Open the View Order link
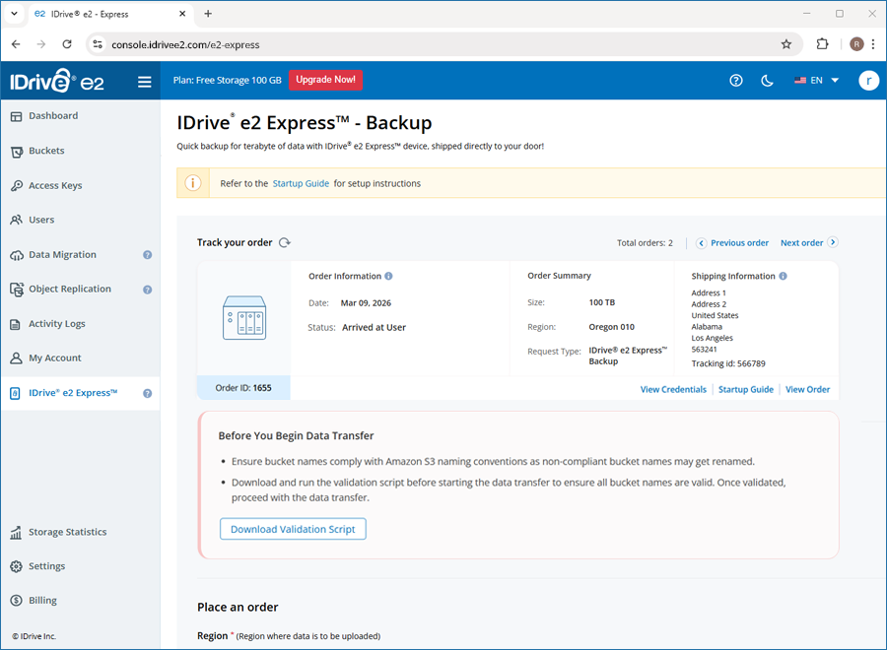Screen dimensions: 887x650 [x=807, y=389]
